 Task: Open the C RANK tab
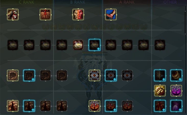coord(27,2)
